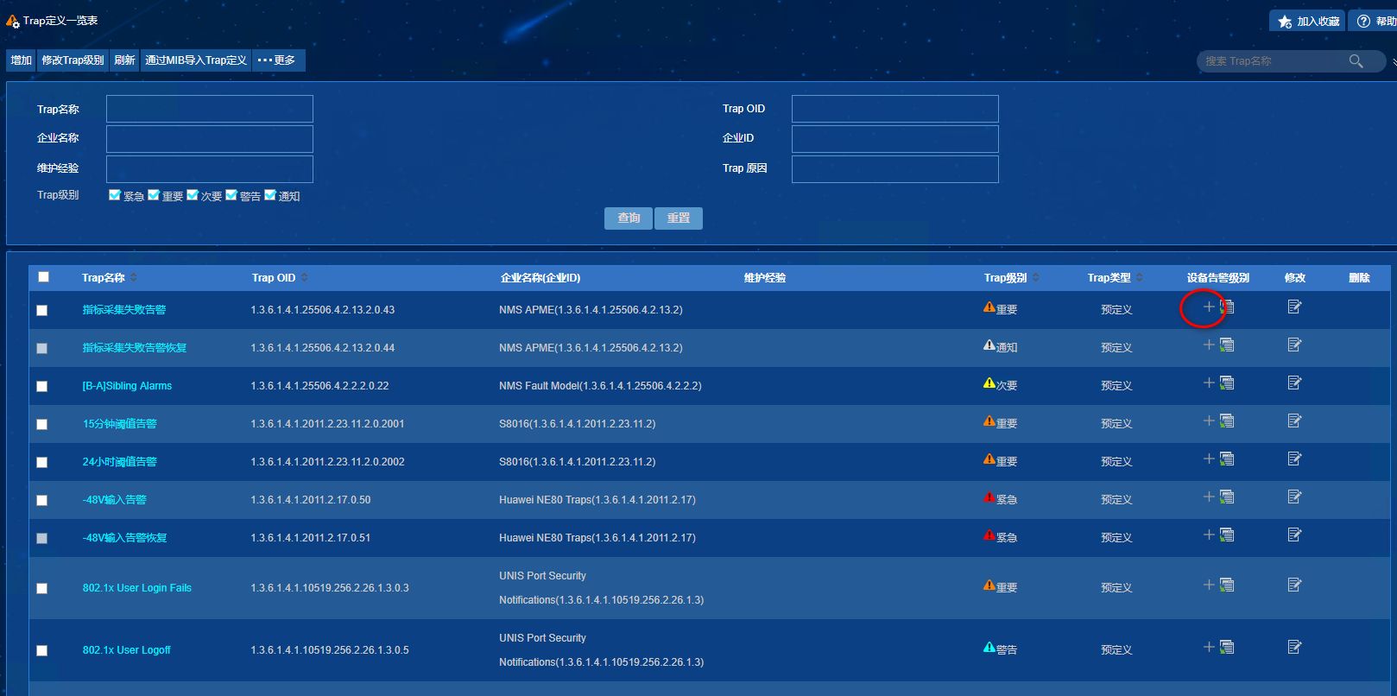Image resolution: width=1397 pixels, height=696 pixels.
Task: Toggle the 通知 Trap level checkbox
Action: click(270, 195)
